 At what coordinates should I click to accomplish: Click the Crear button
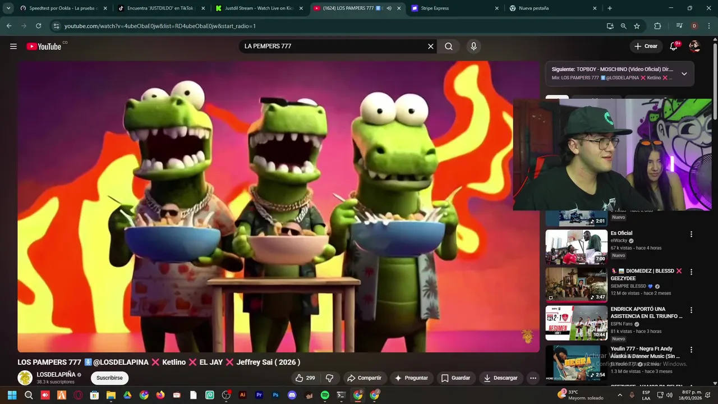tap(646, 47)
